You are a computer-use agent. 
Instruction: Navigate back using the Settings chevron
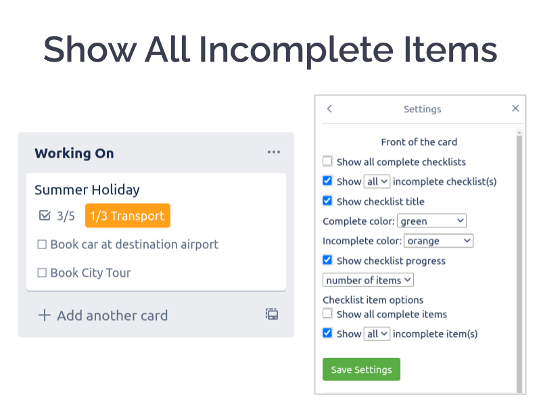329,108
